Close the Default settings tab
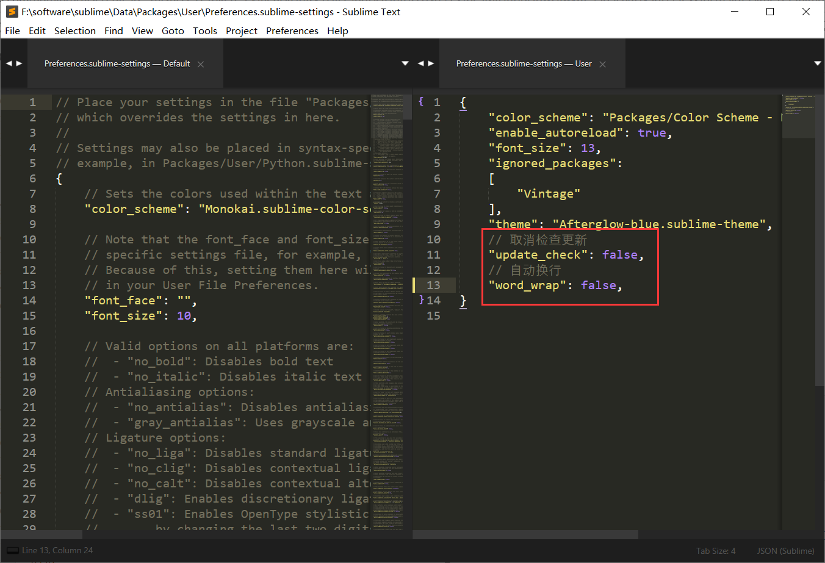Image resolution: width=825 pixels, height=563 pixels. (x=201, y=64)
